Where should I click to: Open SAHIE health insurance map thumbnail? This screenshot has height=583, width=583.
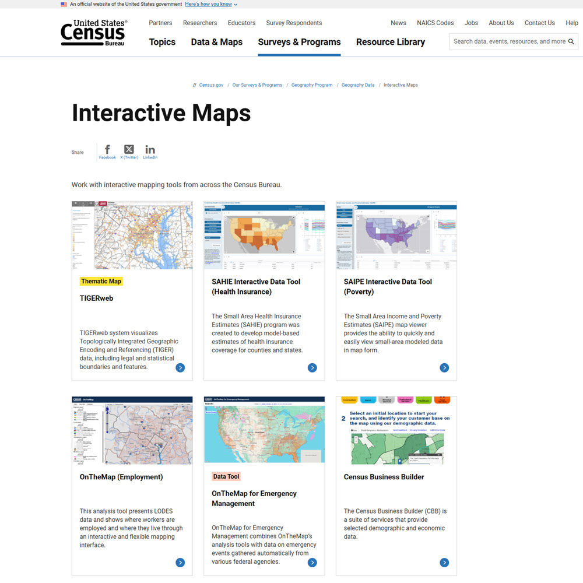264,235
